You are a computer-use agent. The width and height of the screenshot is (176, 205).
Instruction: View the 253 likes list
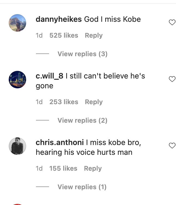click(x=64, y=102)
